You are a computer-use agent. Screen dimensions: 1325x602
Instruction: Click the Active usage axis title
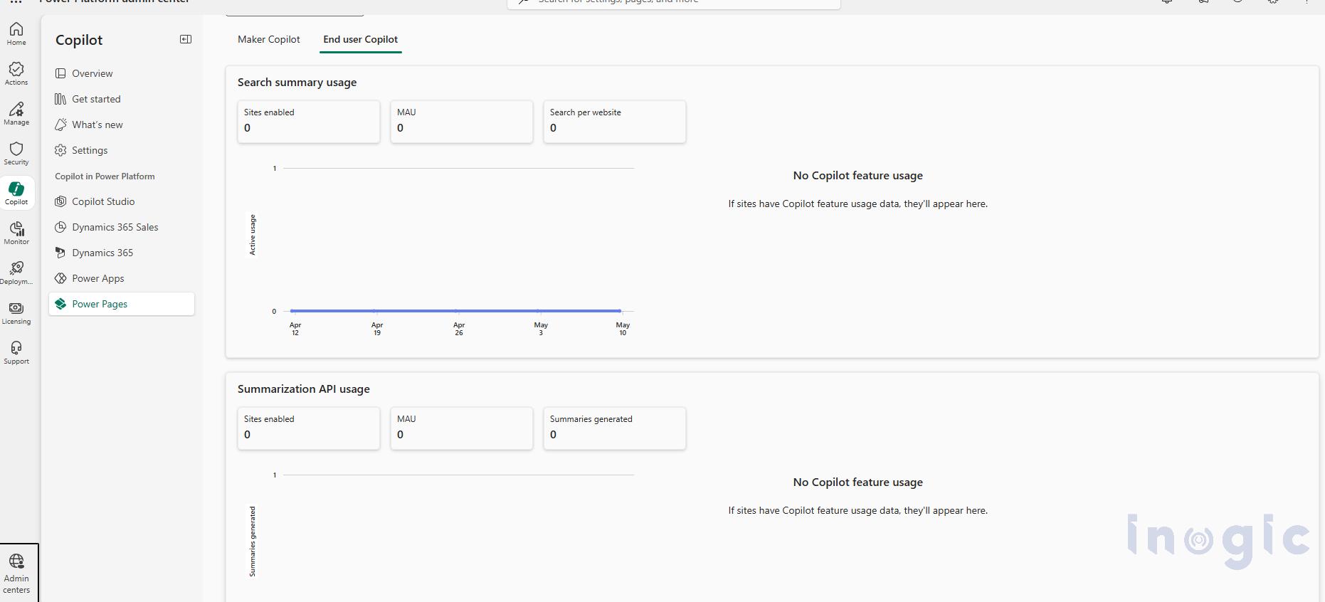[x=253, y=235]
